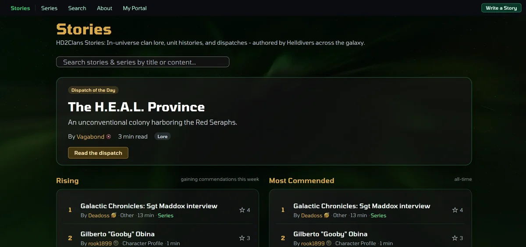526x247 pixels.
Task: Click star icon on Most Commended Maddox interview
Action: coord(455,210)
